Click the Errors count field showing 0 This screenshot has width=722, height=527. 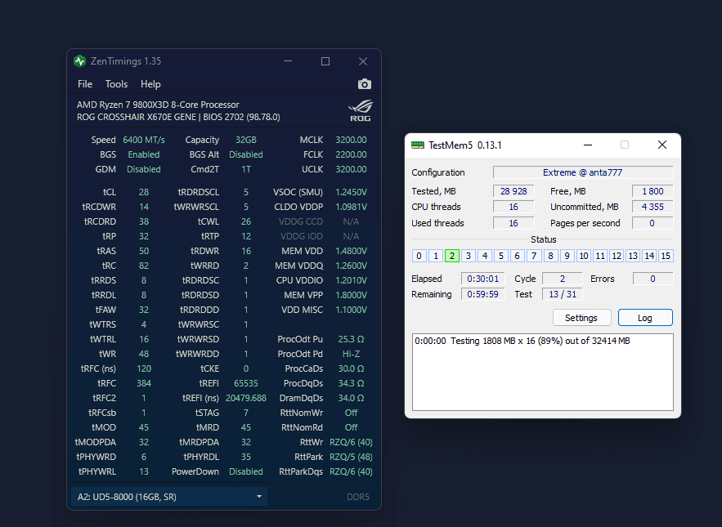coord(652,279)
